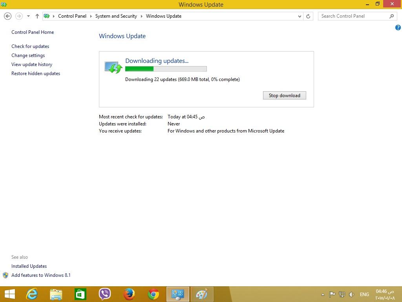The height and width of the screenshot is (302, 402).
Task: Show hidden tray icons arrow
Action: [323, 295]
